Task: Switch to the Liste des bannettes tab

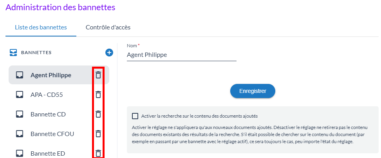Action: click(41, 27)
